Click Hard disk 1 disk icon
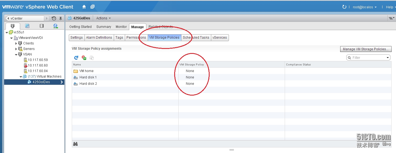 coord(76,77)
